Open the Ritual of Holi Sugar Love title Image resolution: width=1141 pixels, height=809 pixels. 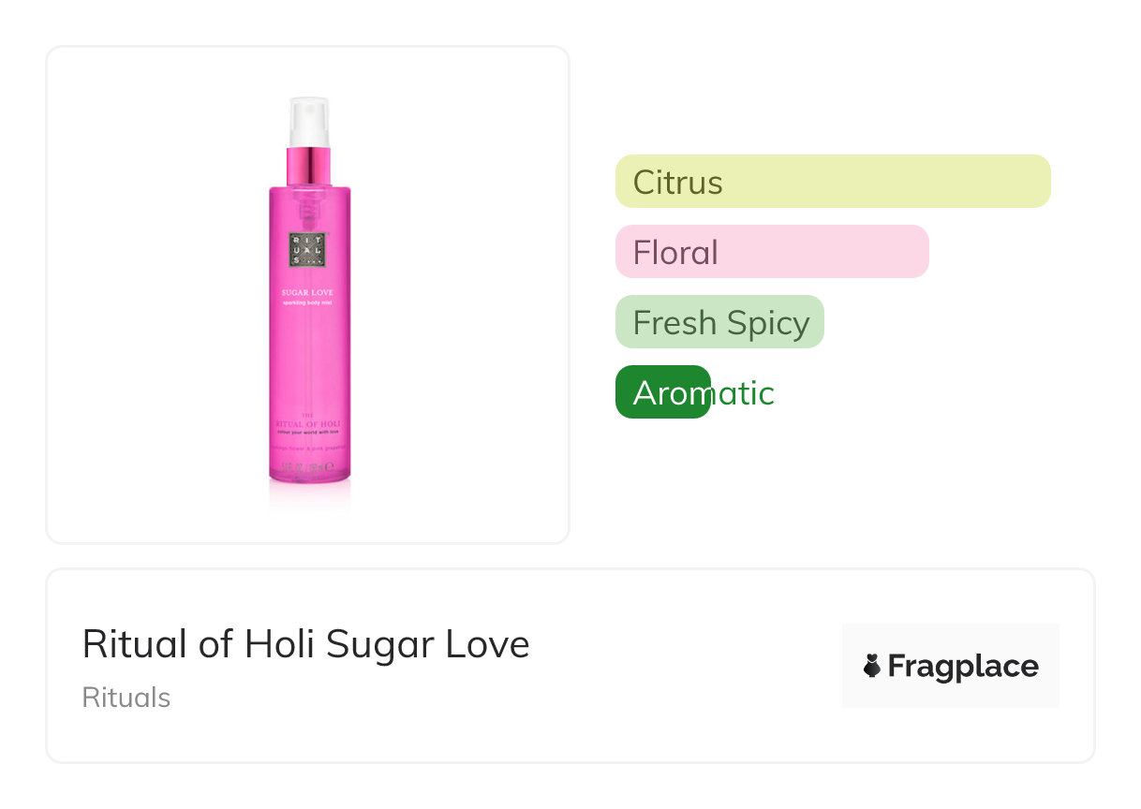pyautogui.click(x=305, y=644)
